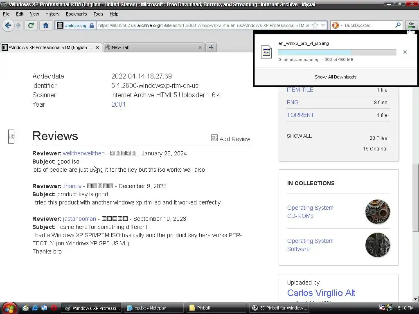This screenshot has width=419, height=314.
Task: Click the first quick launch icon
Action: coord(25,308)
